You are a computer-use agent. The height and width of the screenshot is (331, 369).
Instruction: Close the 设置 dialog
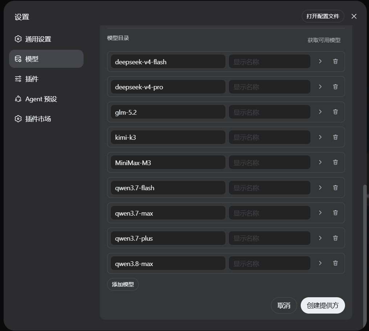(354, 16)
